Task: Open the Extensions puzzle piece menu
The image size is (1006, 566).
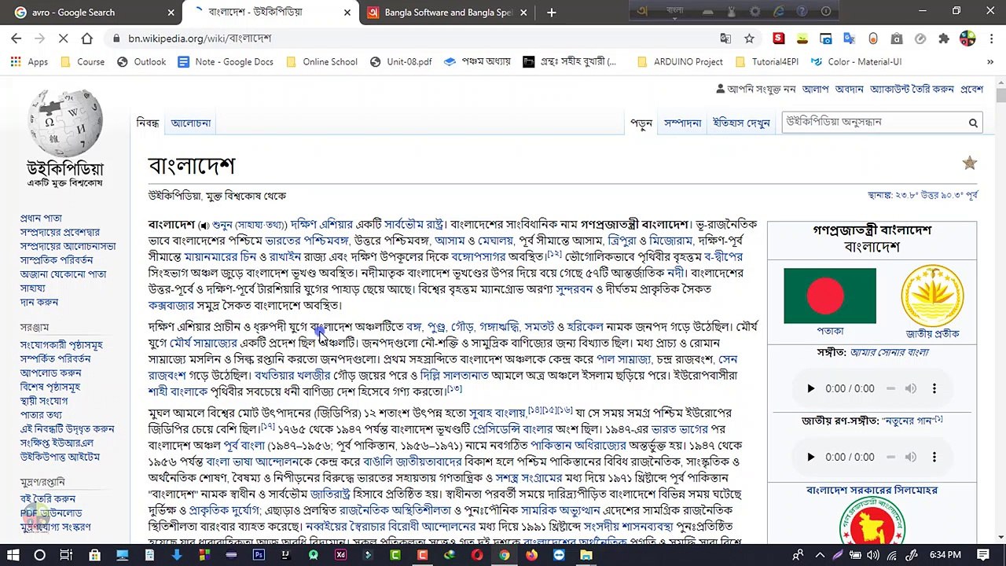Action: [x=944, y=38]
